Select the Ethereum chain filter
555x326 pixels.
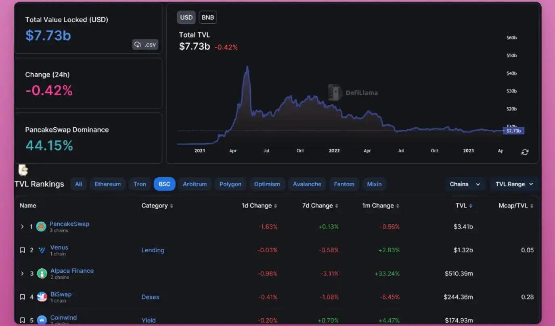pyautogui.click(x=107, y=184)
